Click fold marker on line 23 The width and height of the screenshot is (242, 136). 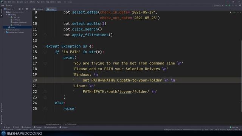click(45, 97)
